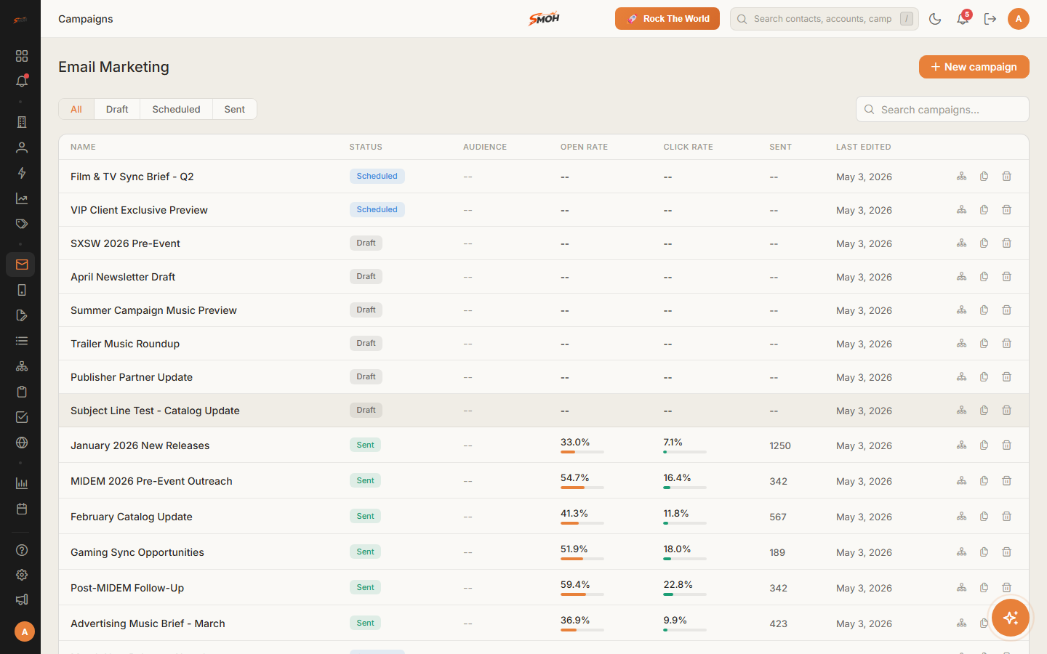Duplicate the VIP Client Exclusive Preview campaign
1047x654 pixels.
coord(984,210)
